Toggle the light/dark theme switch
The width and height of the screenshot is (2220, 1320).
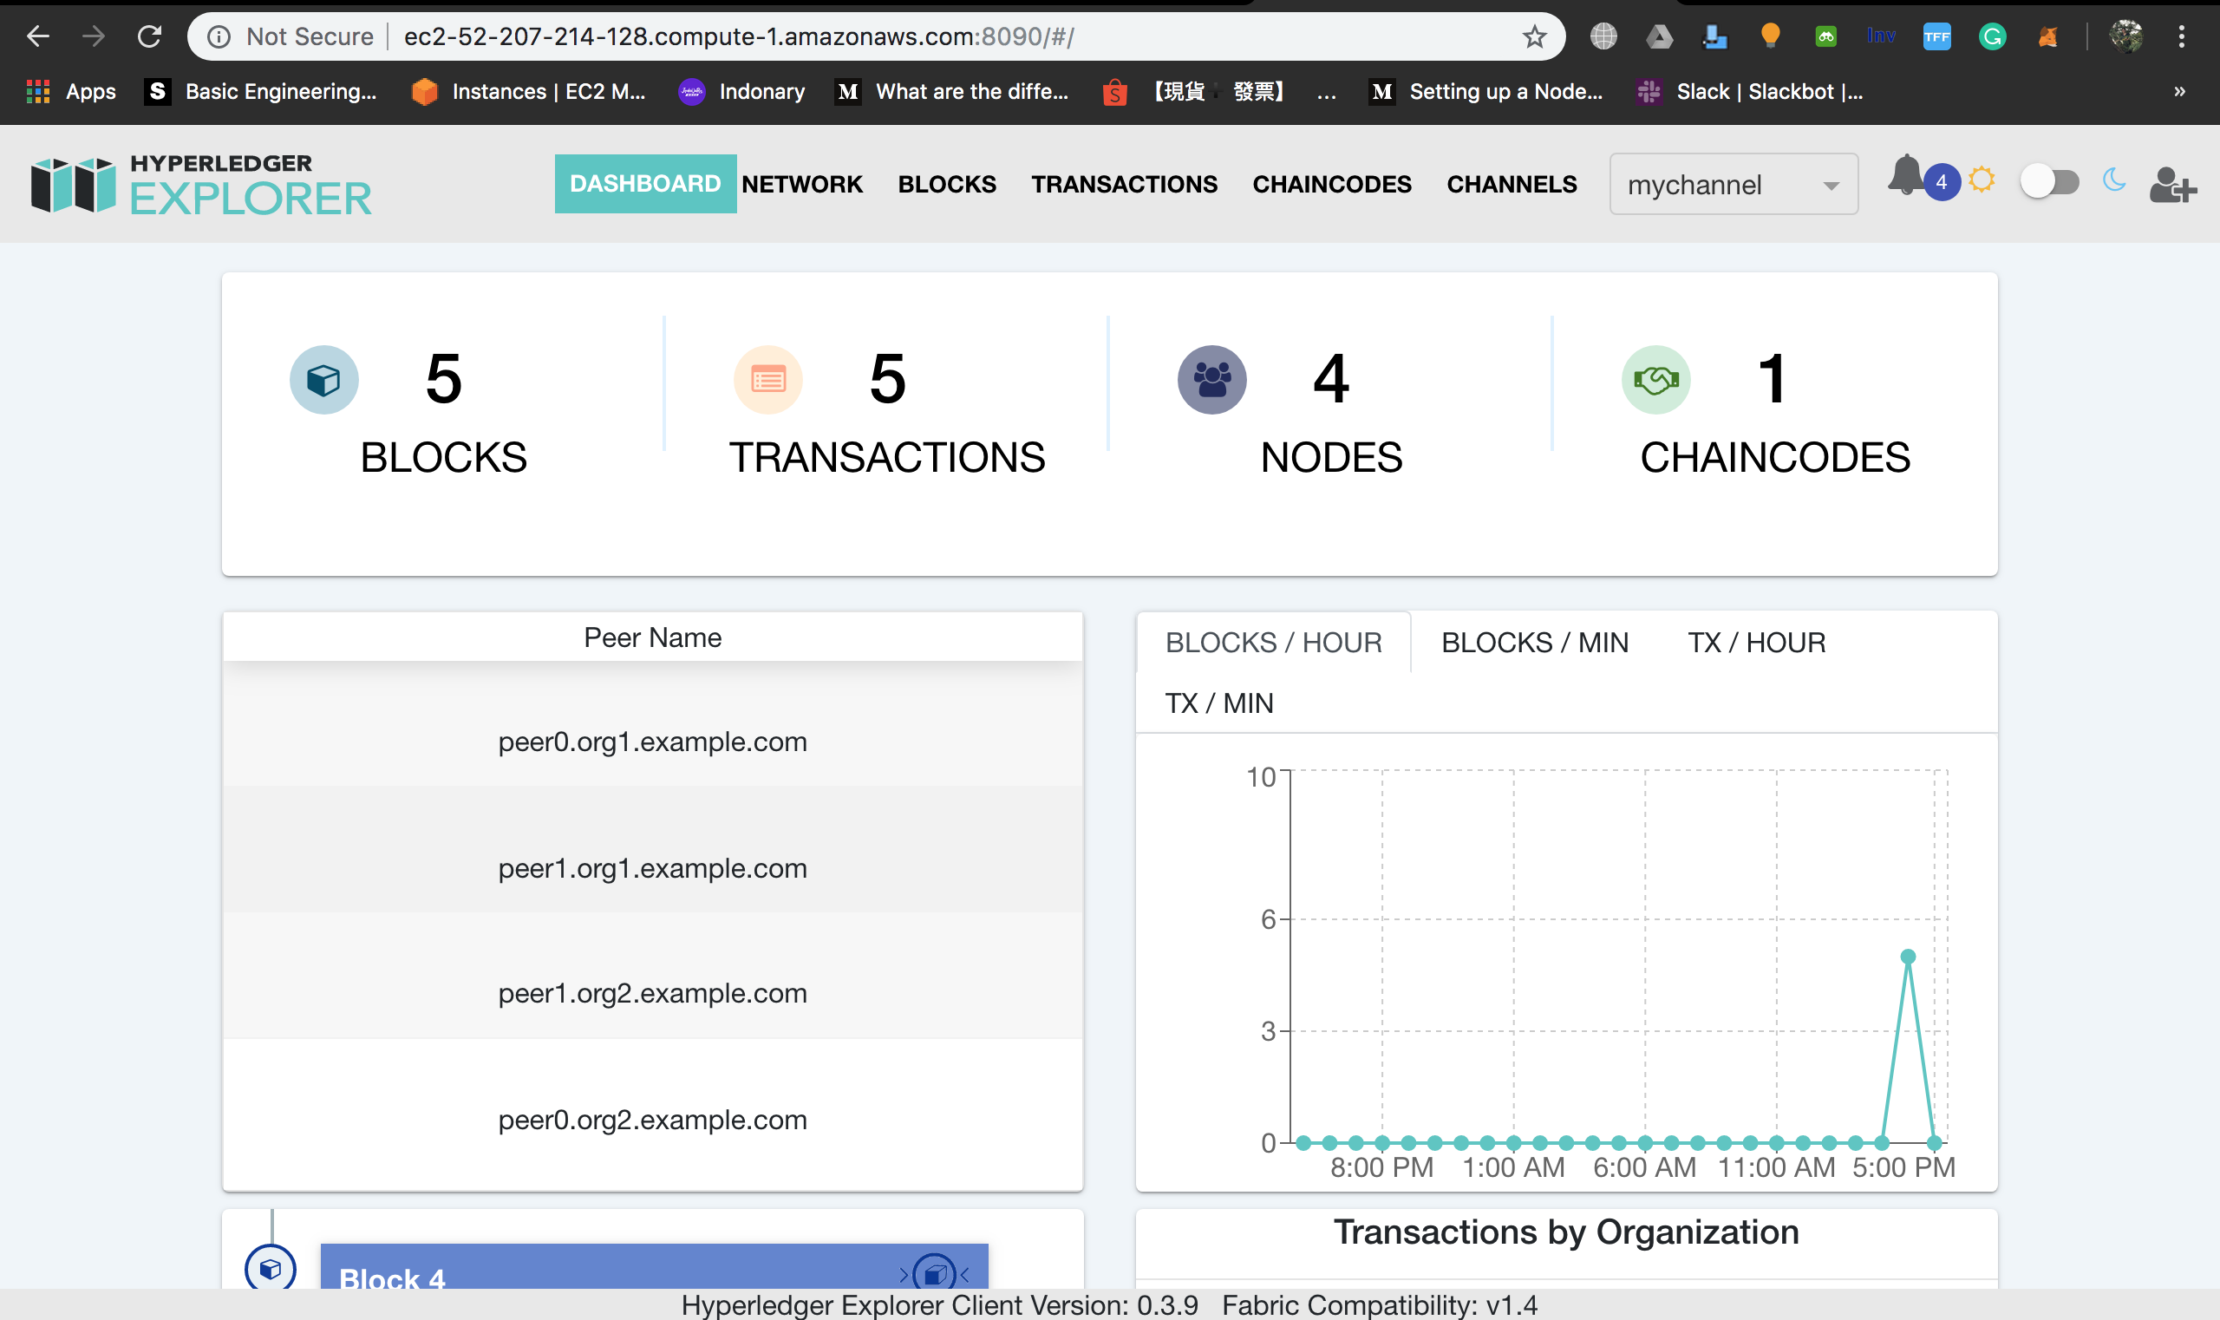(x=2048, y=182)
